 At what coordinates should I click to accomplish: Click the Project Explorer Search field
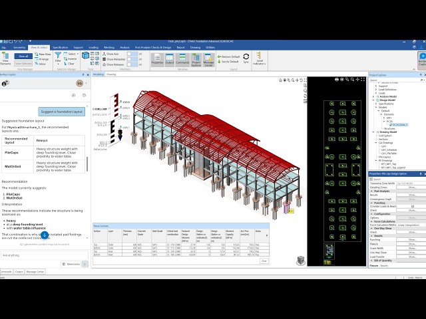(395, 80)
